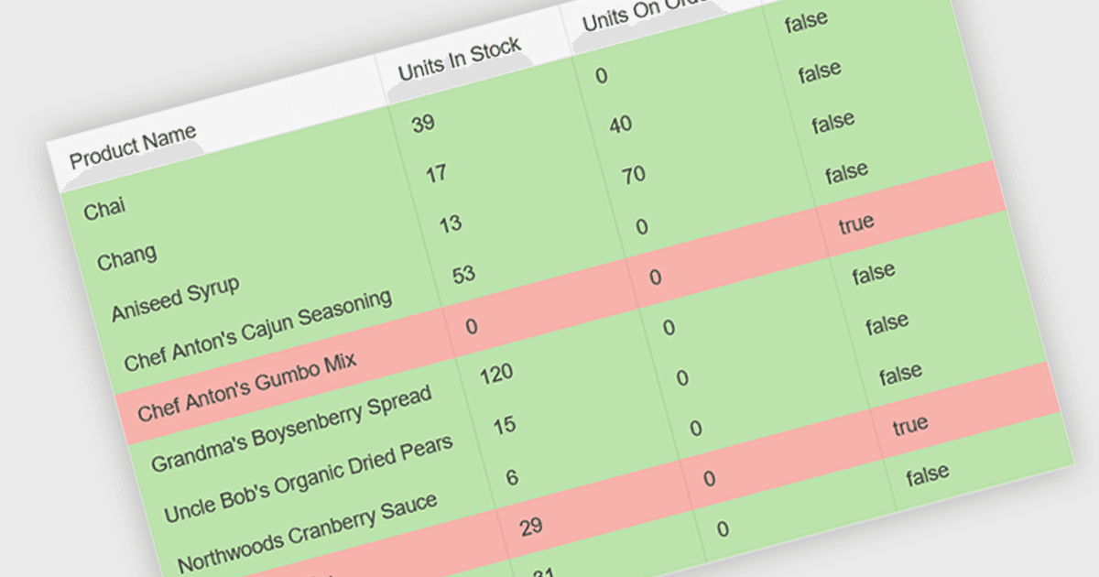
Task: Sort by the Product Name column header
Action: (x=133, y=146)
